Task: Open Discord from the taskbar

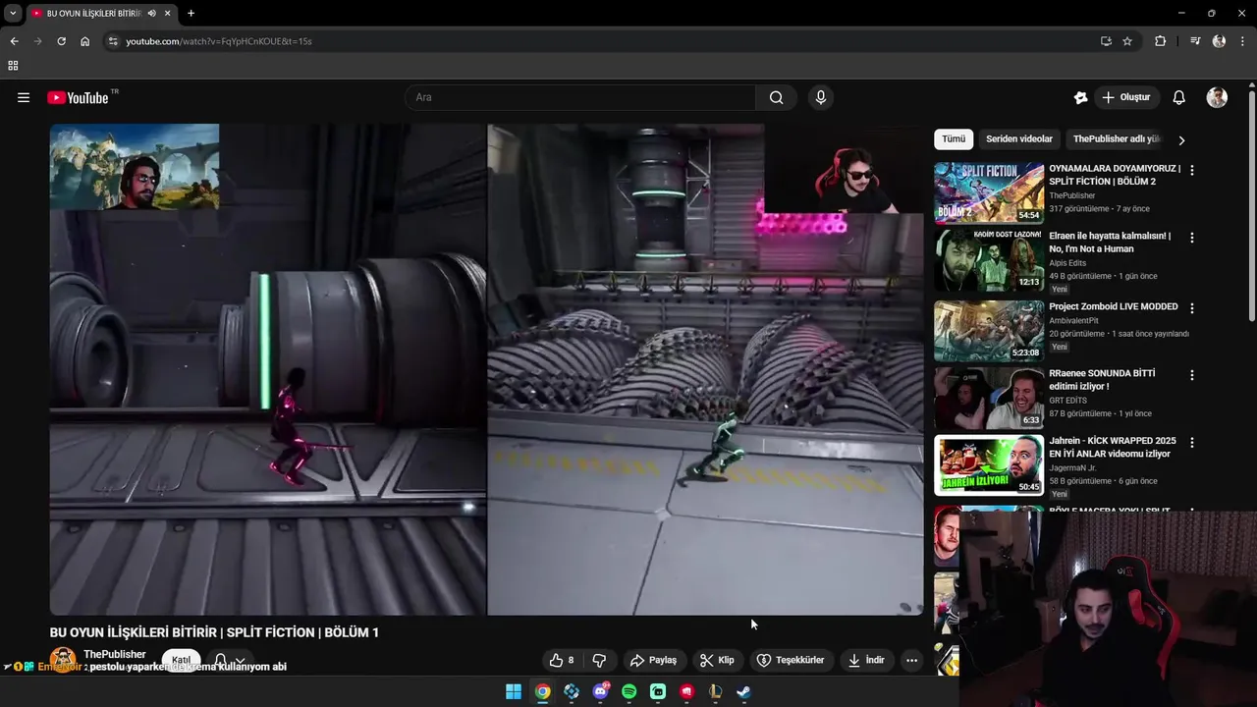Action: coord(600,691)
